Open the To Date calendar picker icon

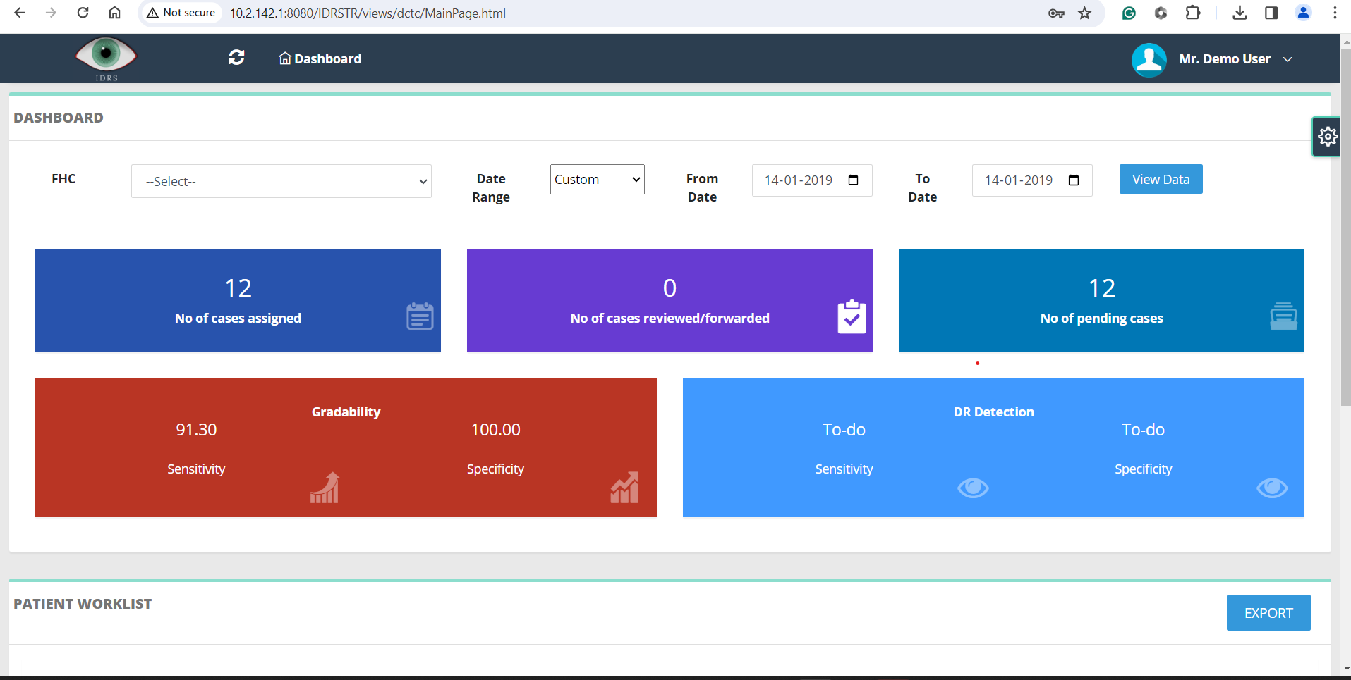tap(1074, 180)
